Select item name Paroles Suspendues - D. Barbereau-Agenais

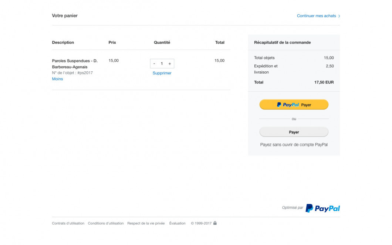coord(75,64)
